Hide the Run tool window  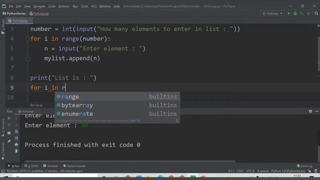(x=317, y=111)
